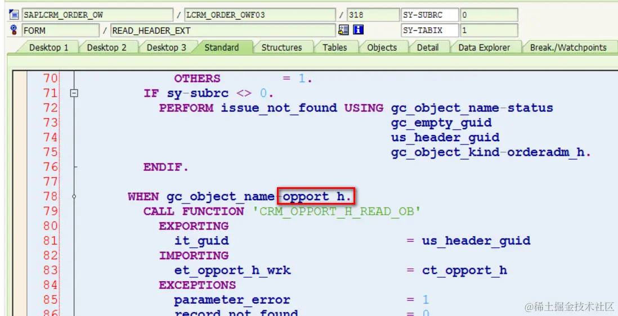Viewport: 618px width, 316px height.
Task: Click line number 85 in the gutter
Action: click(x=50, y=300)
